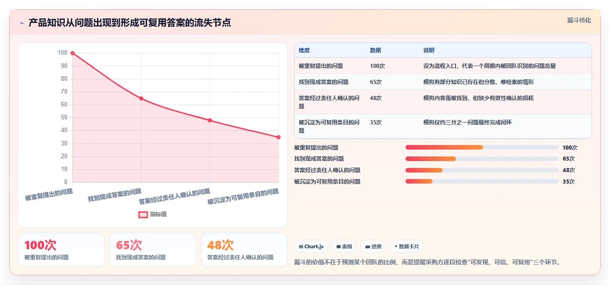This screenshot has height=285, width=610.
Task: Open the red 100次 stat card
Action: click(x=61, y=250)
